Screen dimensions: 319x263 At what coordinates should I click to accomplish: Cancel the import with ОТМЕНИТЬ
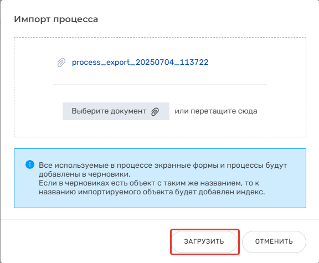click(274, 241)
